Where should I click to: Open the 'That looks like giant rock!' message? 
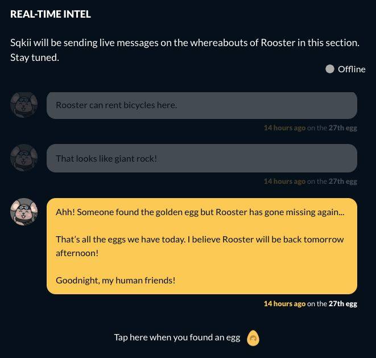point(202,158)
